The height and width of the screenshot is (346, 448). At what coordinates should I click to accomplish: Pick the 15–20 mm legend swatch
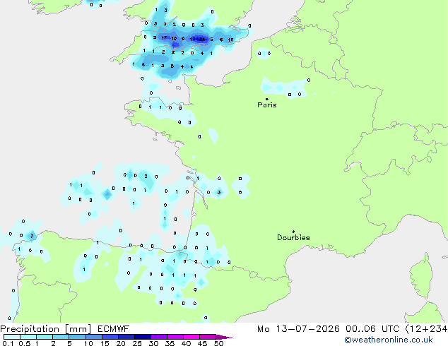tap(110, 337)
